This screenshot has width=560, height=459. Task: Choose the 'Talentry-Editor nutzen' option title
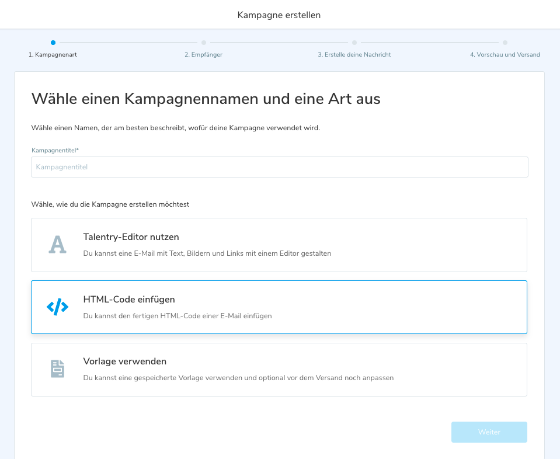[131, 237]
